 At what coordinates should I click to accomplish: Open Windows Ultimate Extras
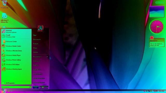16,51
